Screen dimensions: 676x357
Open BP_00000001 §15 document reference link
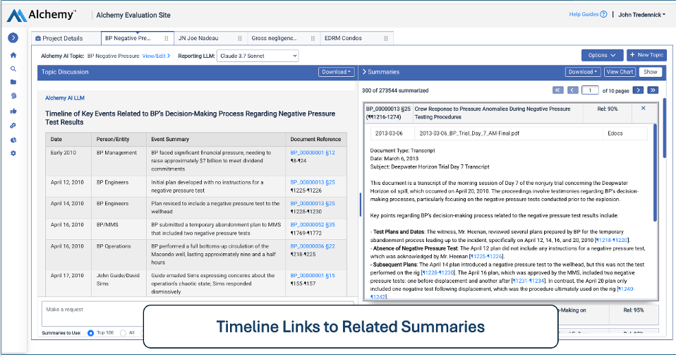(313, 275)
